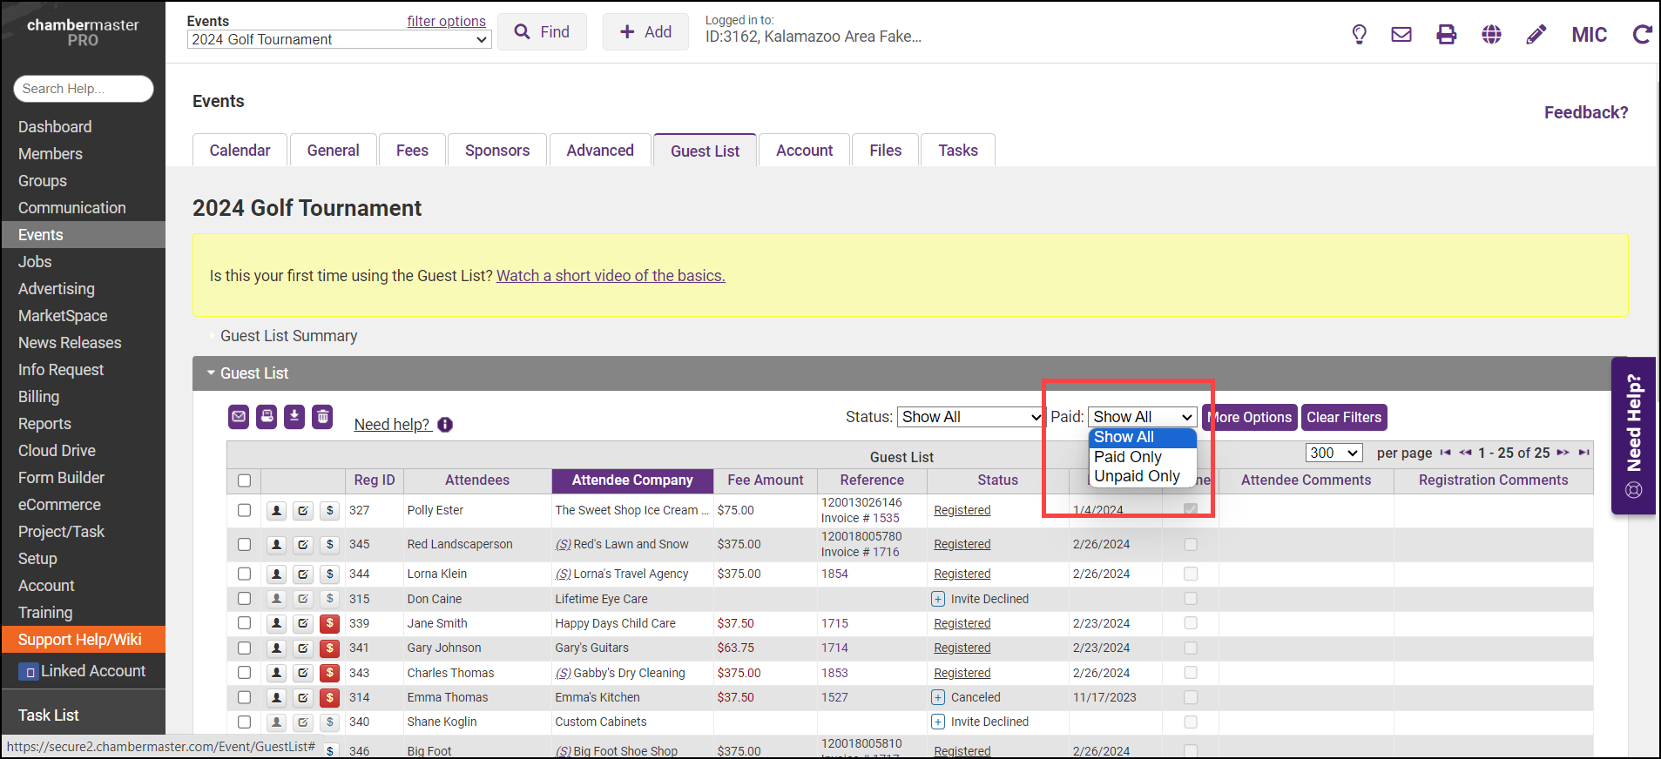Viewport: 1661px width, 759px height.
Task: Tick the checkbox for Red Landscaperson row
Action: [x=244, y=545]
